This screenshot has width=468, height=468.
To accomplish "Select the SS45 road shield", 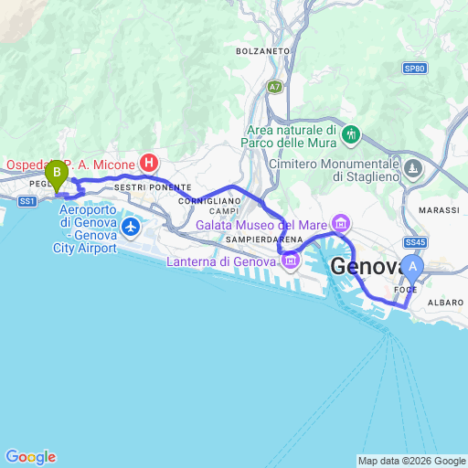I will coord(415,242).
